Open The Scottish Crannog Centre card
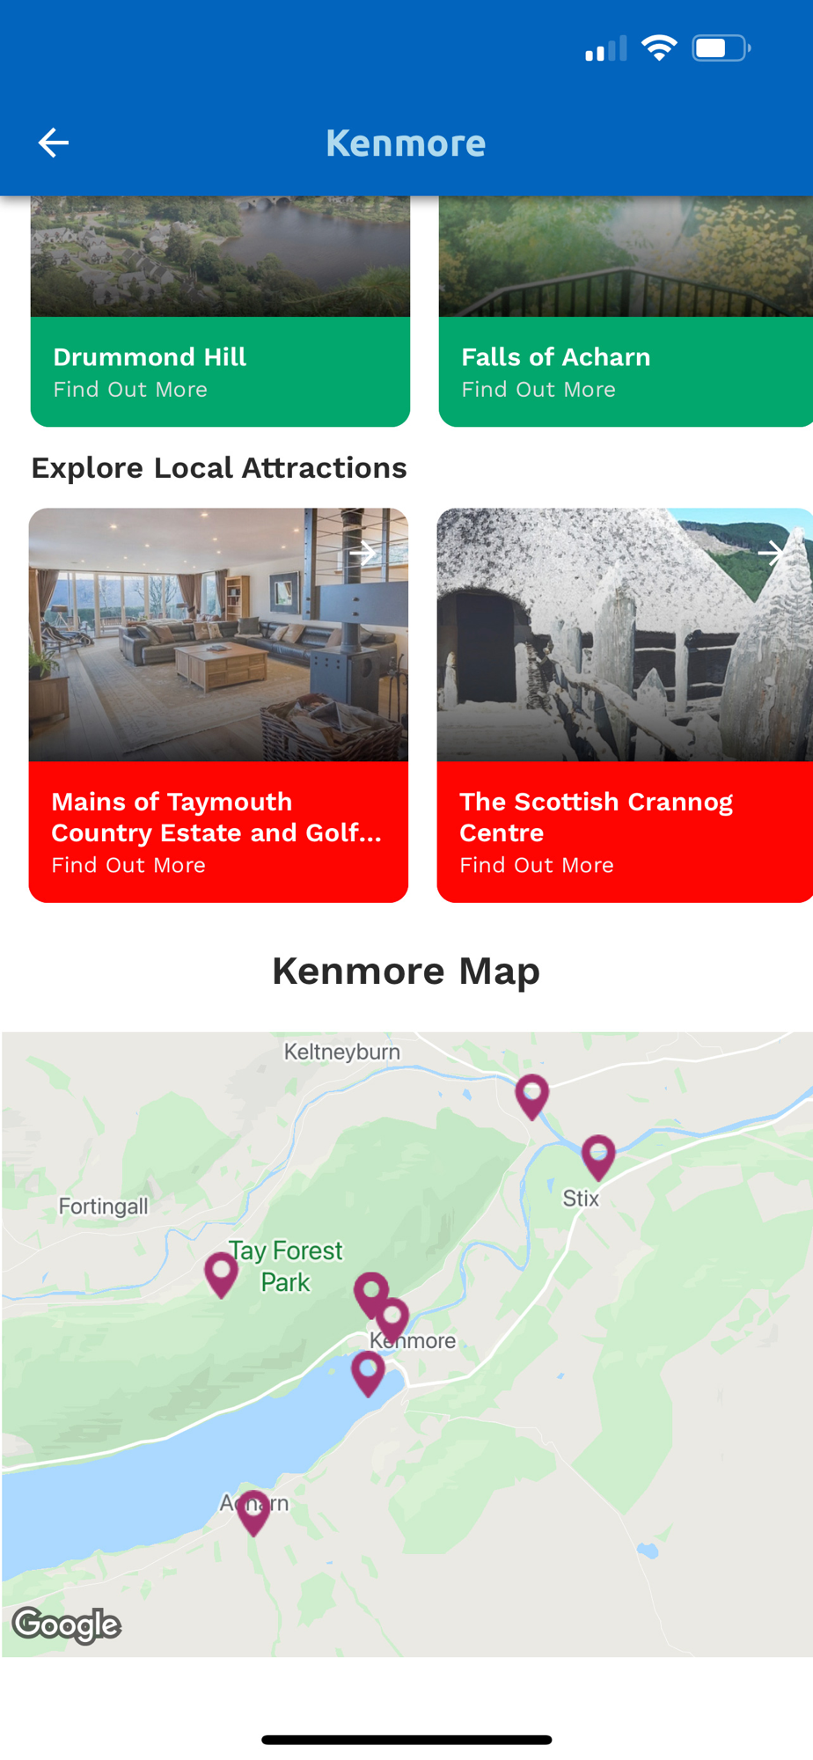 tap(625, 705)
